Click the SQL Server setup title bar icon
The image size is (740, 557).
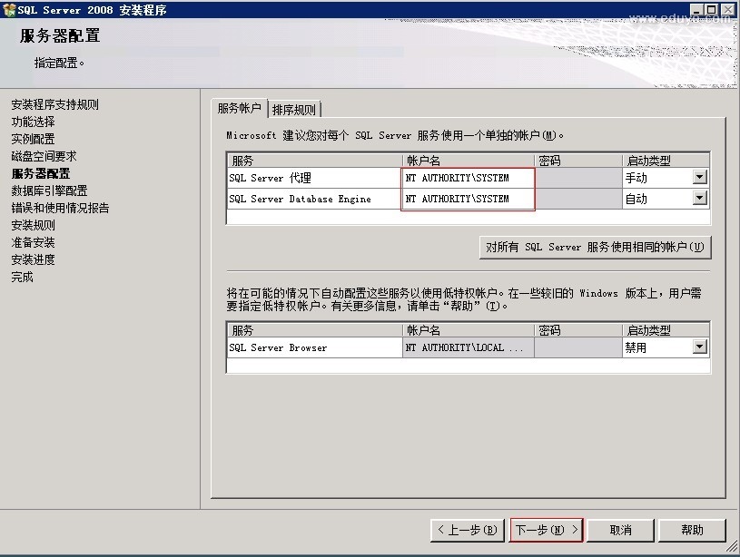[9, 10]
